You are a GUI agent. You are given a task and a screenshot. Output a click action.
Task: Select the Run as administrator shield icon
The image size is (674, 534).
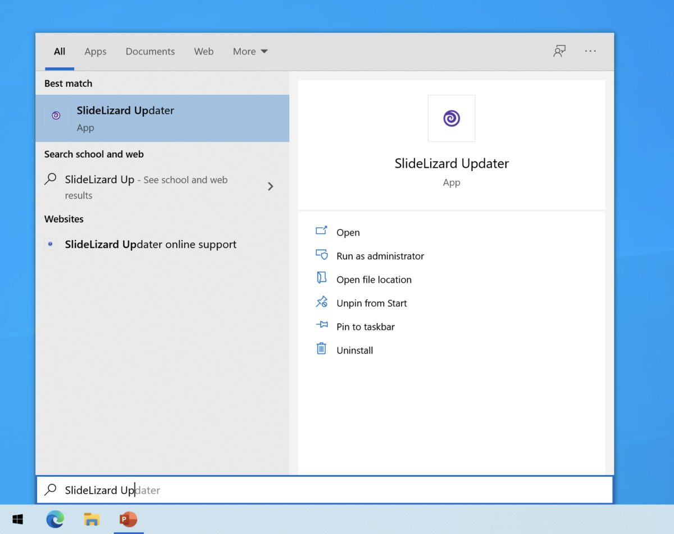(x=321, y=255)
